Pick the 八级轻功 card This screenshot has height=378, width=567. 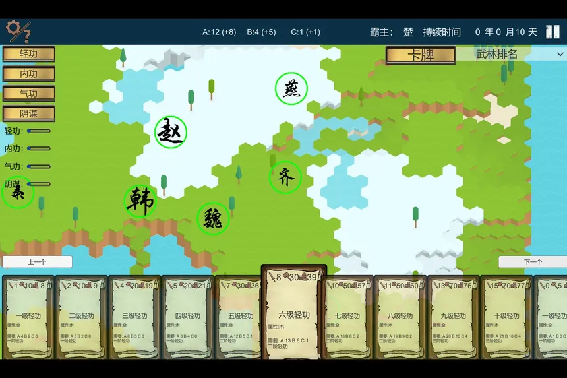400,317
